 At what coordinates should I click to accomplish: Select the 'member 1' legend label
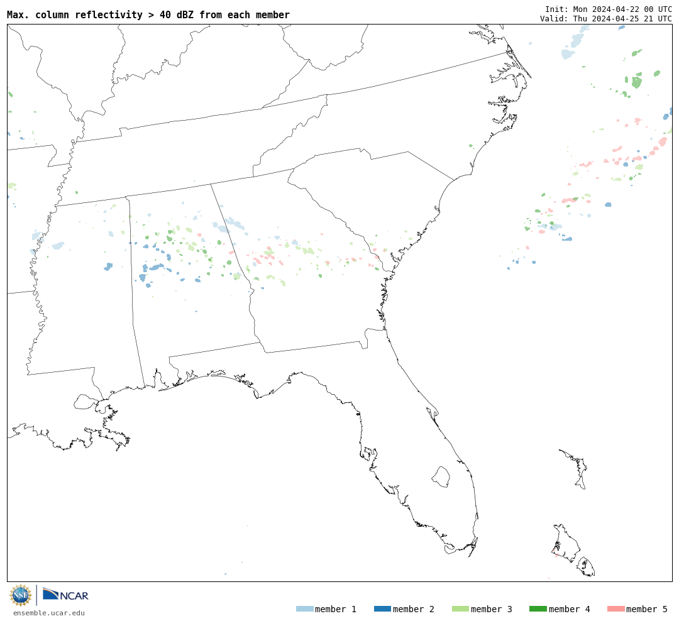tap(336, 609)
